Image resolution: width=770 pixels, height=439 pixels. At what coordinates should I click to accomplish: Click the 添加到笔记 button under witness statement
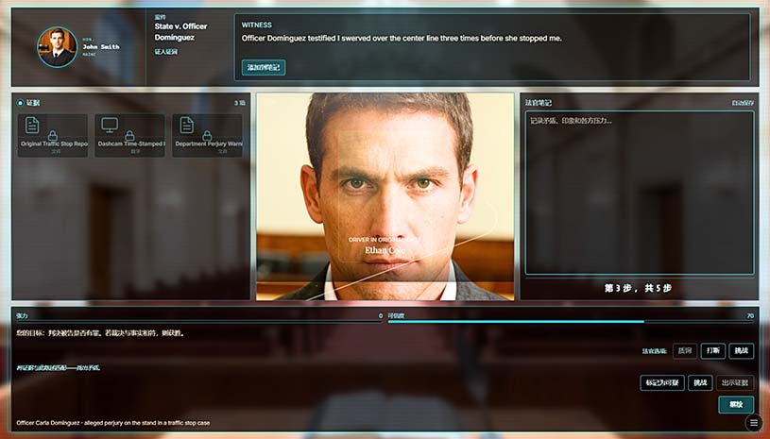[x=264, y=68]
